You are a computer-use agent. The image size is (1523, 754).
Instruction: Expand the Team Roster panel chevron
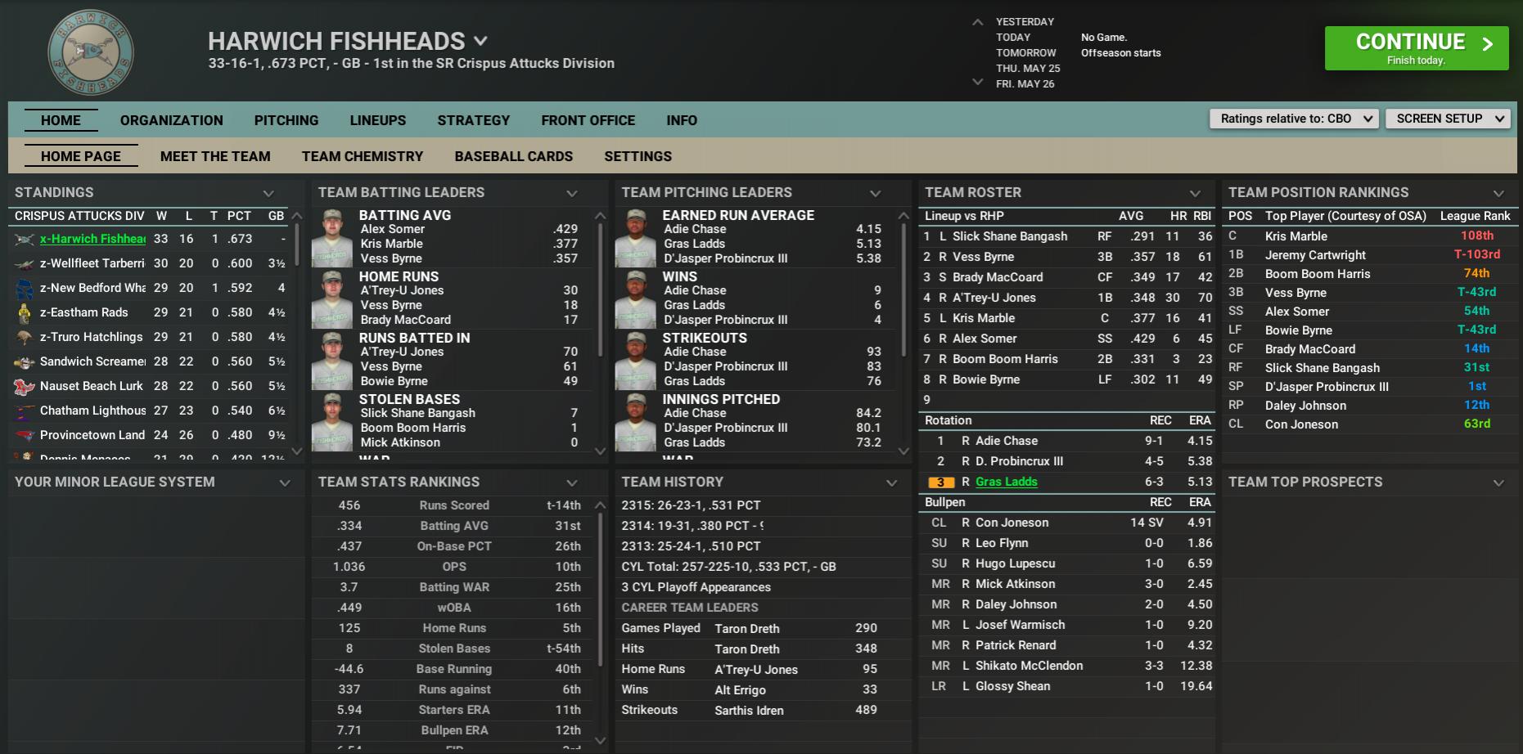1196,193
